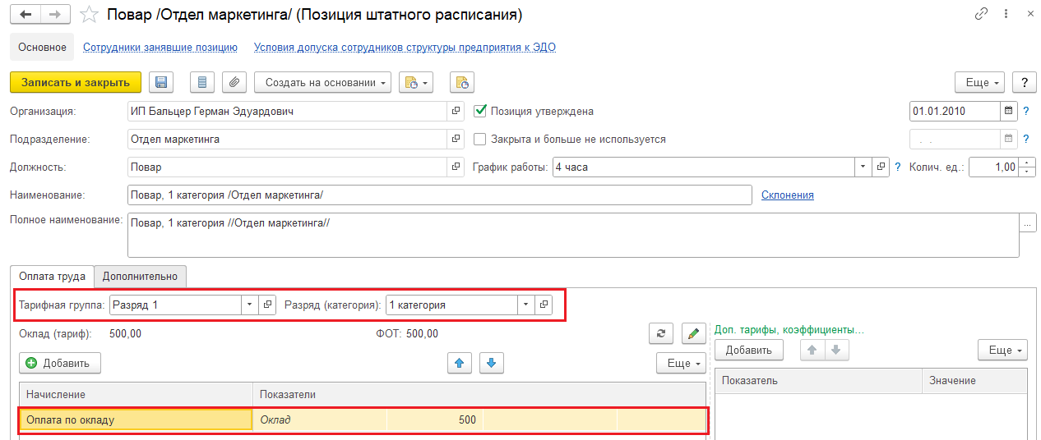Enable 'Закрыта и больше не используется' checkbox

(x=481, y=140)
